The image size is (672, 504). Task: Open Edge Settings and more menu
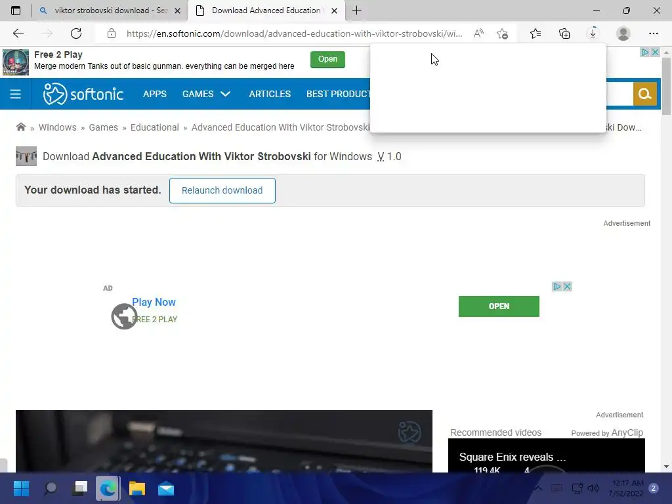[x=653, y=33]
